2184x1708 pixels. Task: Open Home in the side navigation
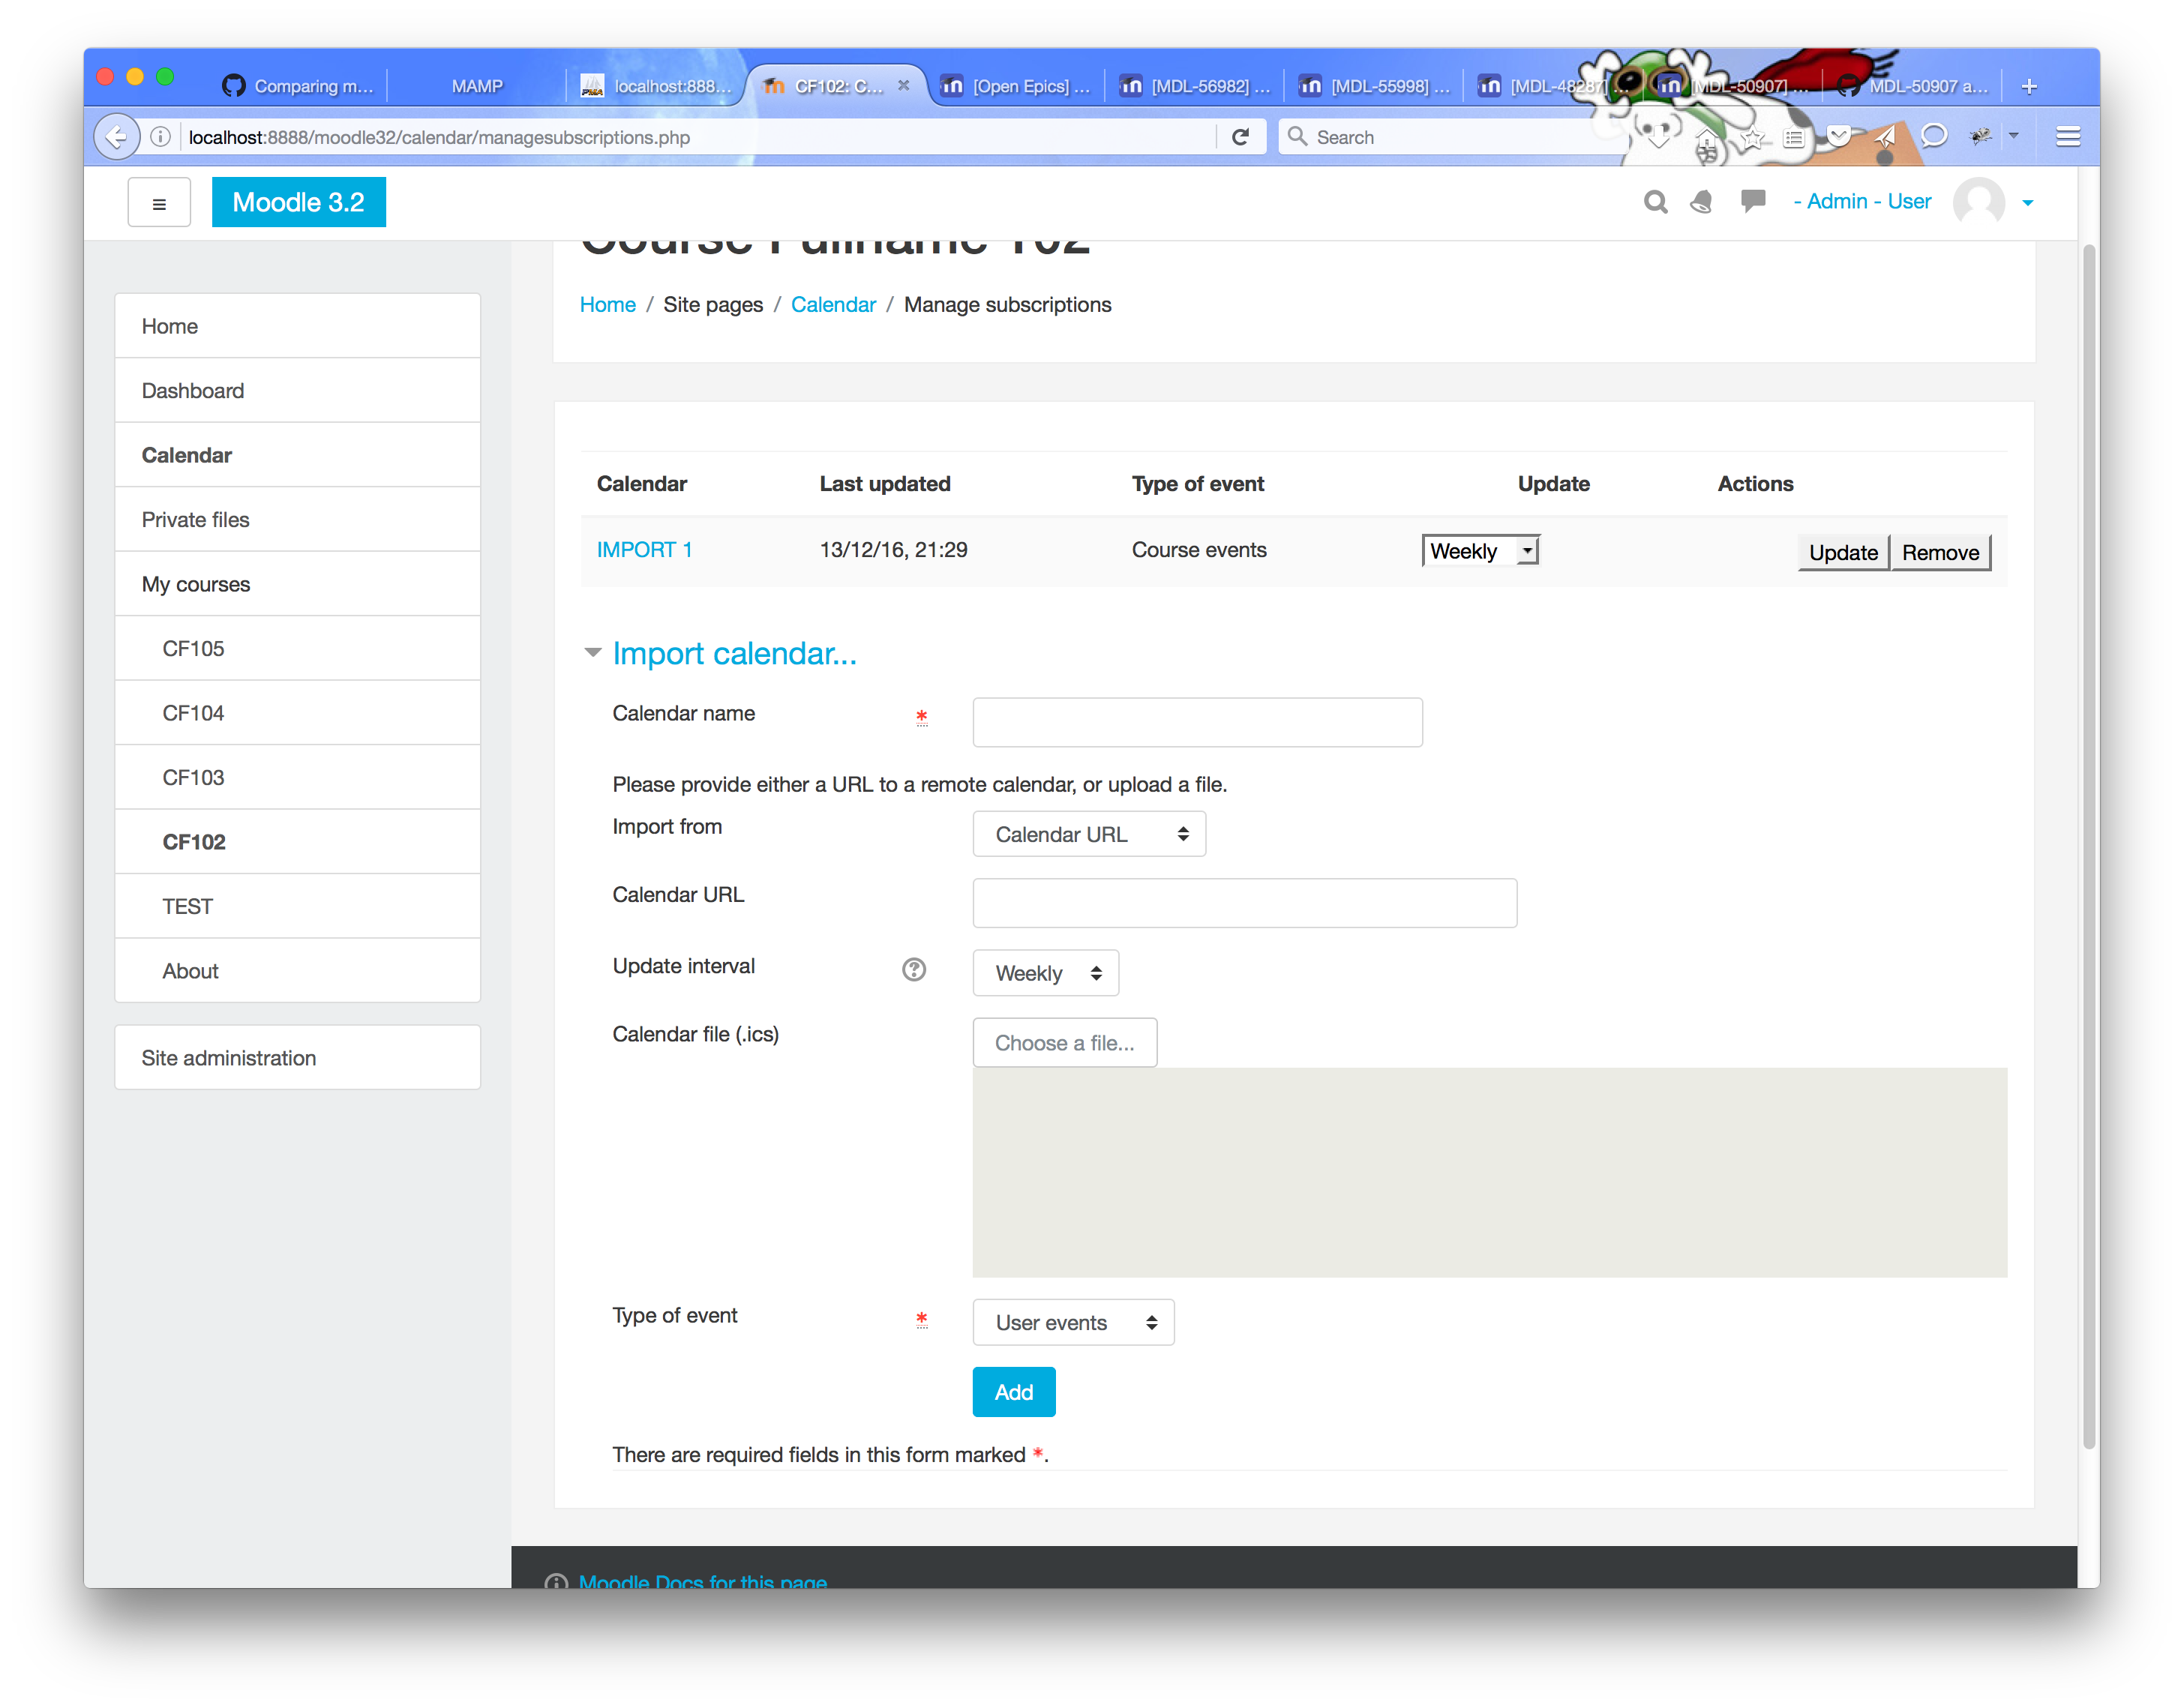[x=297, y=326]
